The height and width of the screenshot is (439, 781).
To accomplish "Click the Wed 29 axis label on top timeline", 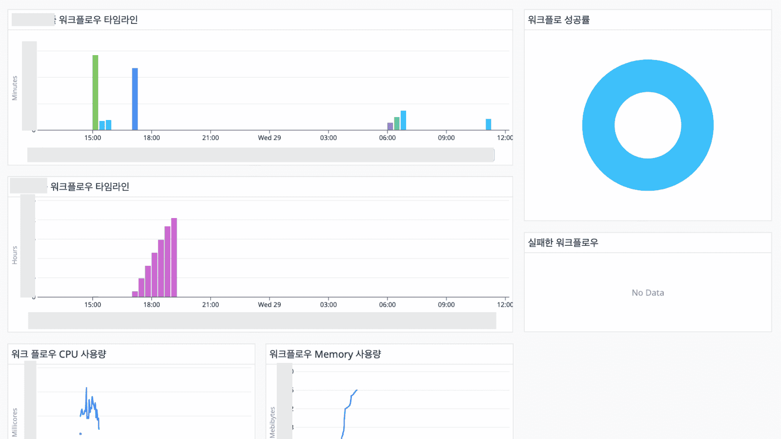I will pos(269,138).
